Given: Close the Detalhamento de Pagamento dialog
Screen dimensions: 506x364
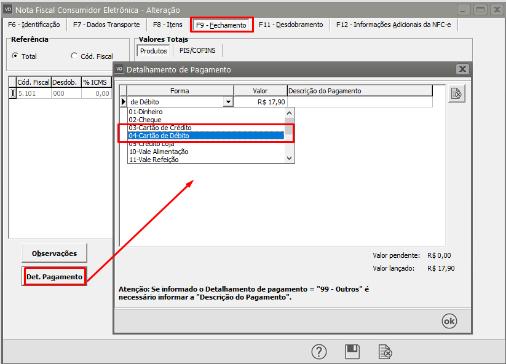Looking at the screenshot, I should 463,69.
